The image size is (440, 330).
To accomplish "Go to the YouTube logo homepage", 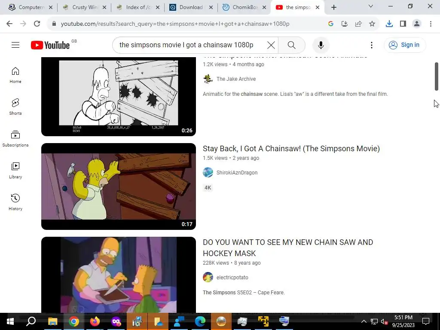I will [x=50, y=45].
